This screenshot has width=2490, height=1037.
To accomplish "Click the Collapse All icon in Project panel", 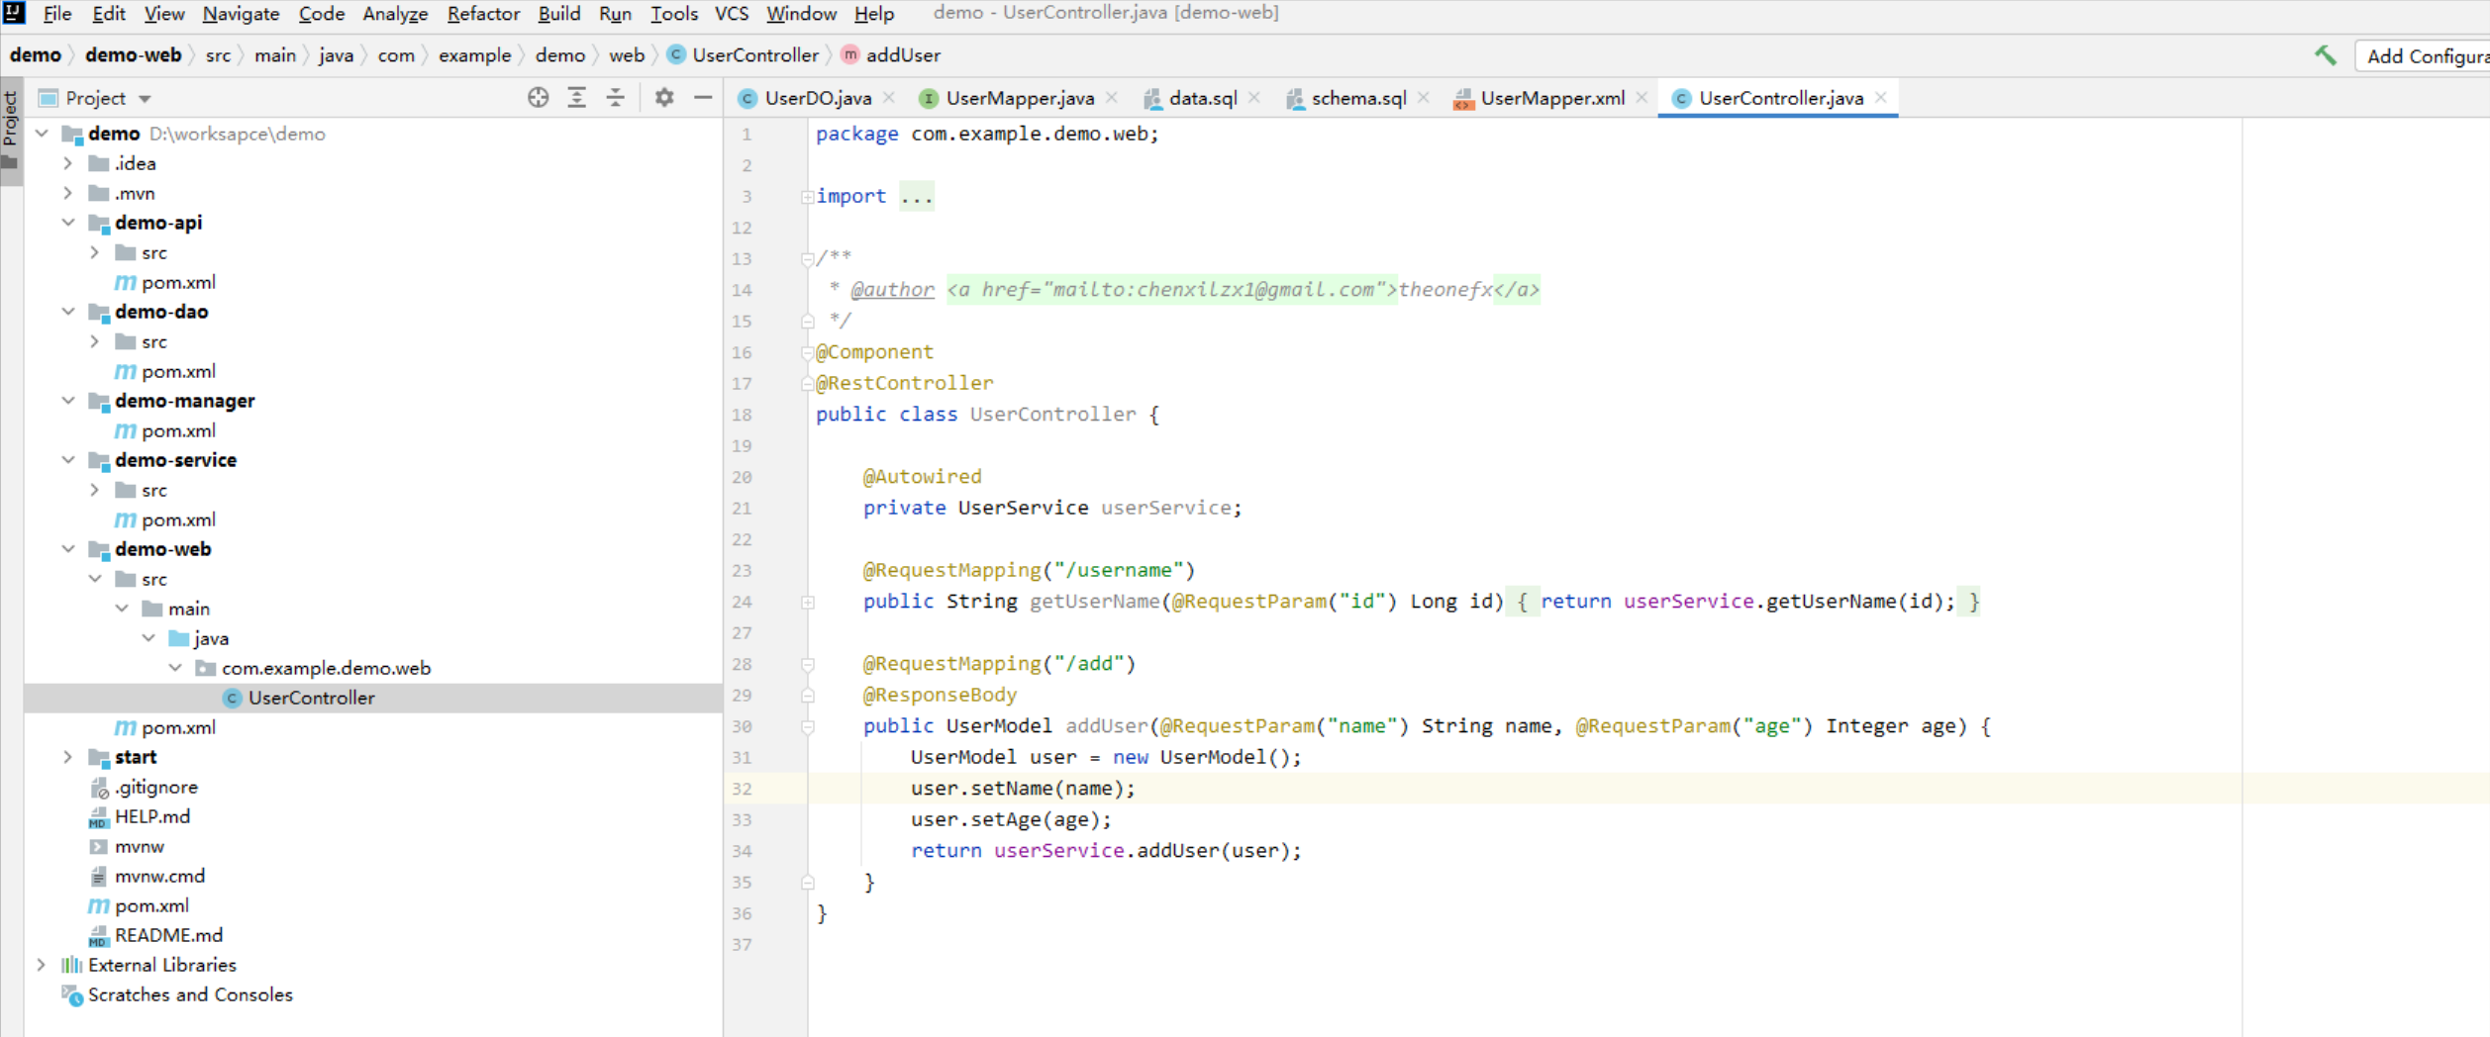I will (615, 97).
